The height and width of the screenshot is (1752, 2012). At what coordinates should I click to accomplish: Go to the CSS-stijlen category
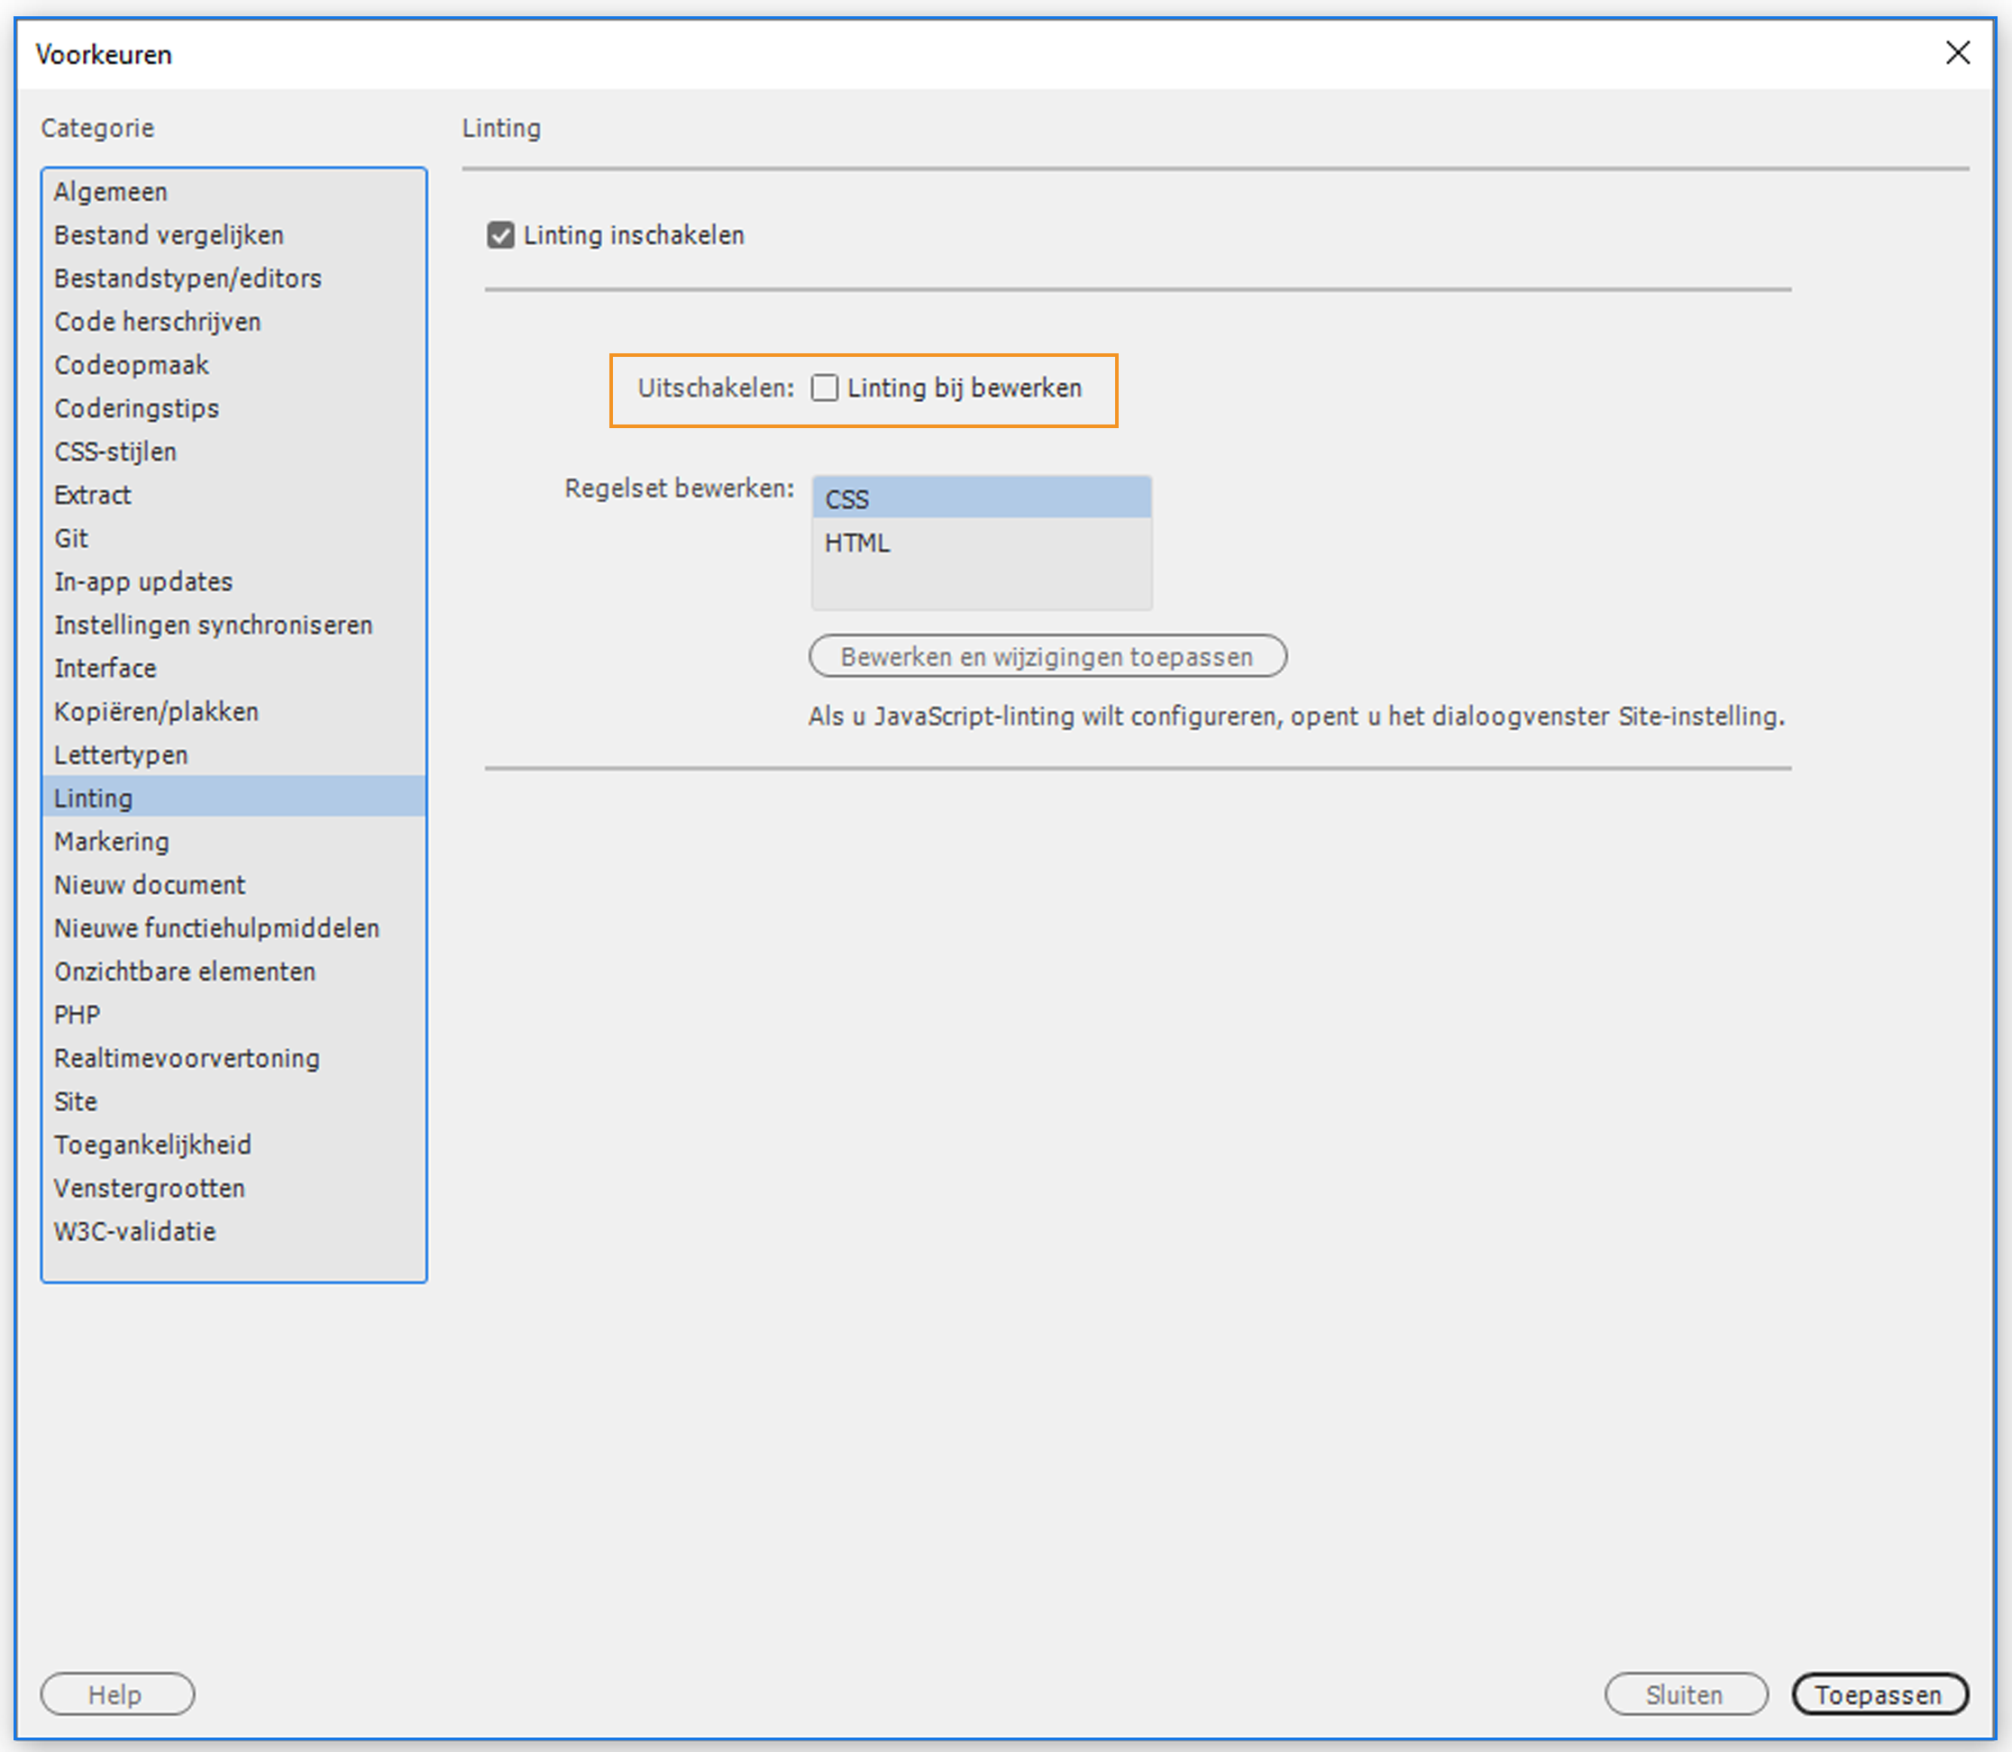click(x=115, y=452)
